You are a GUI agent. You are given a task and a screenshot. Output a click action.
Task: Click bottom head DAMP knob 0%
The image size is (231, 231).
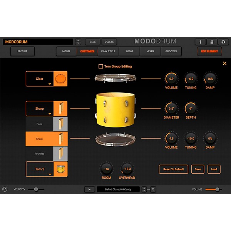[x=210, y=139]
